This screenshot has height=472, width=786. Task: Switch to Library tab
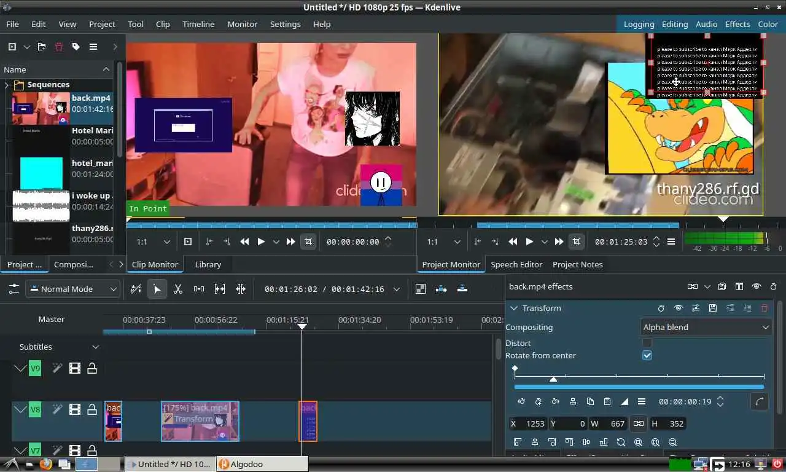click(208, 264)
